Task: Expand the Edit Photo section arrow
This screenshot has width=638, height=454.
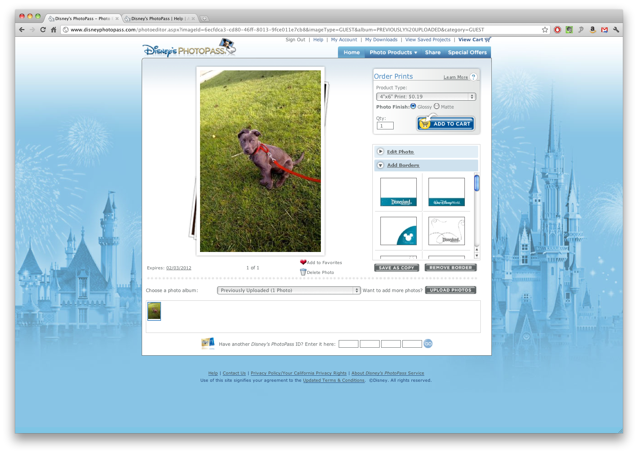Action: click(381, 151)
